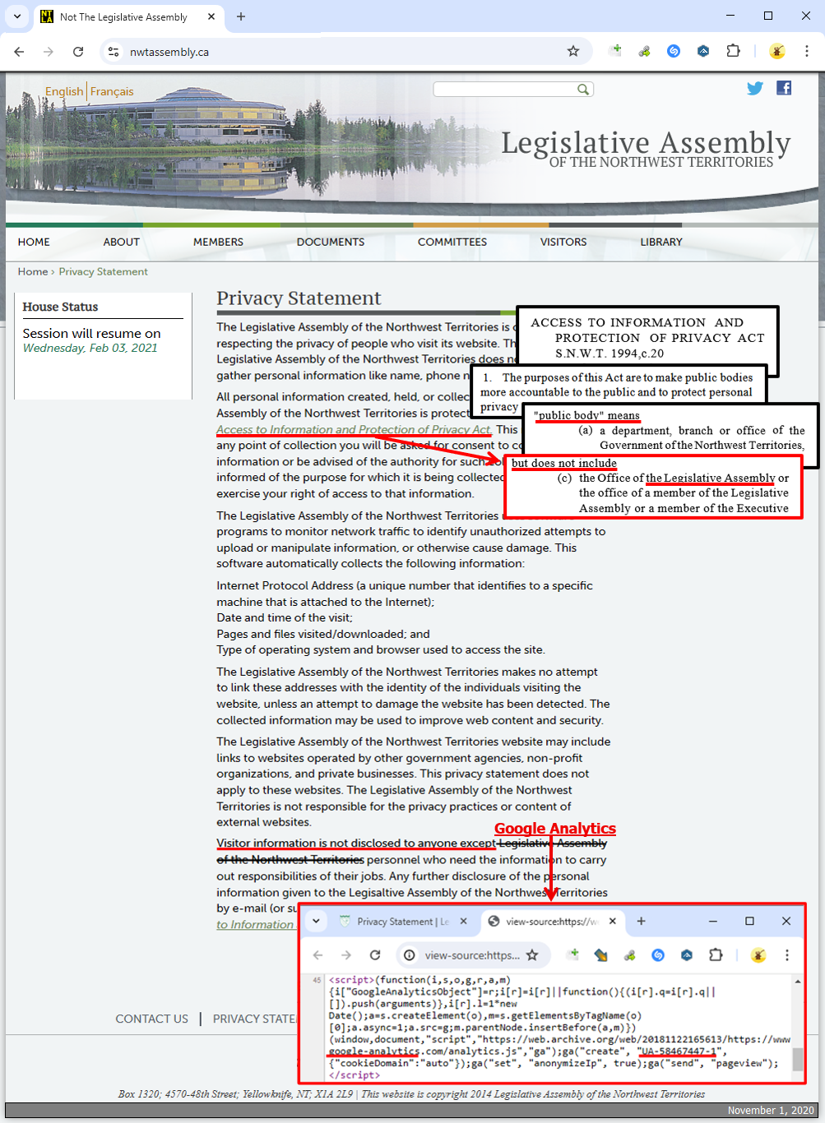Switch the site language to English
The image size is (825, 1123).
[64, 91]
